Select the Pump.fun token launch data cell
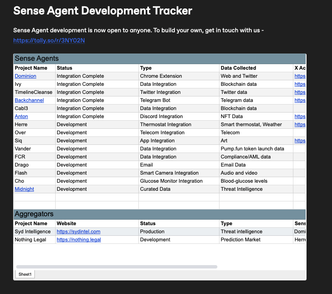332x294 pixels. [x=252, y=149]
